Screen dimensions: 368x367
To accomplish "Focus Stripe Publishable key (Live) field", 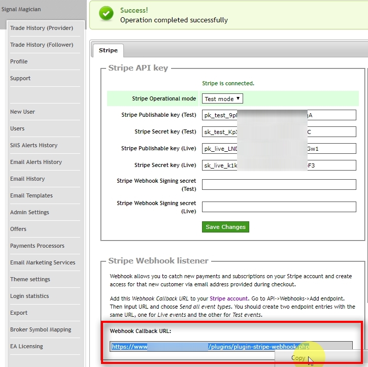I will click(x=279, y=149).
